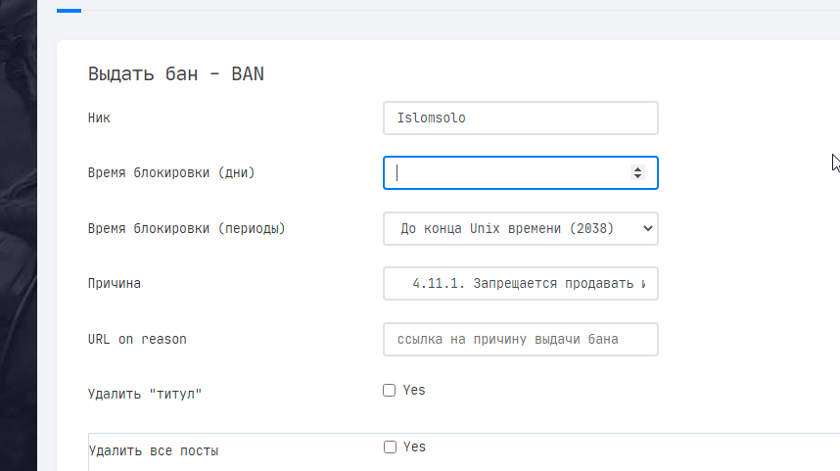The width and height of the screenshot is (840, 471).
Task: Click the blue active tab indicator at top
Action: (x=70, y=10)
